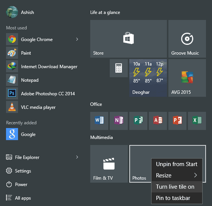
Task: Launch the AVG 2015 tile
Action: (187, 78)
